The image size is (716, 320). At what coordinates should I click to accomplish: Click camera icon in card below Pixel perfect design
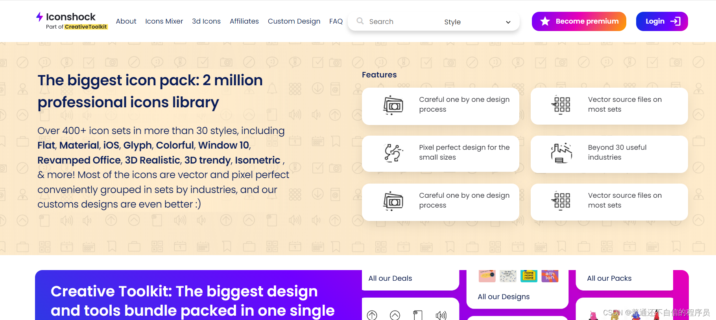pyautogui.click(x=393, y=201)
